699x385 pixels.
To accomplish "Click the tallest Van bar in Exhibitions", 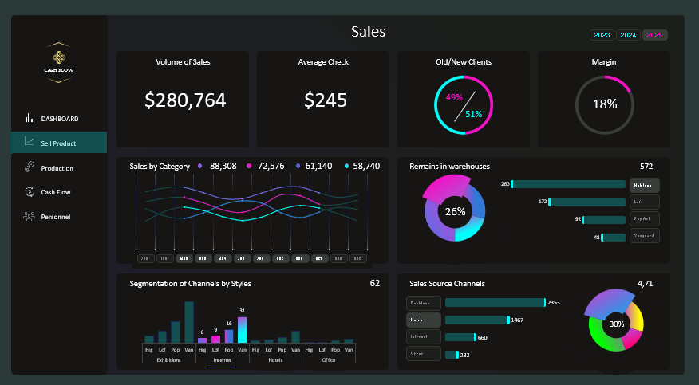I will click(x=189, y=321).
